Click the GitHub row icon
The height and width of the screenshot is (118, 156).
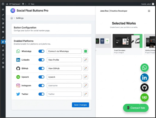pos(18,69)
